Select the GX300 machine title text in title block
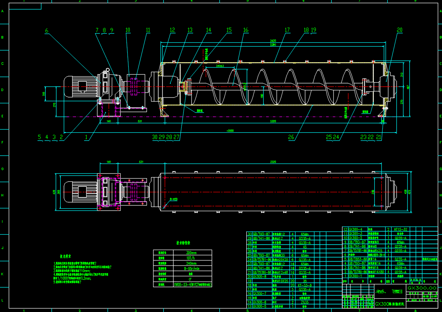Viewport: 442px width, 312px height. (389, 304)
